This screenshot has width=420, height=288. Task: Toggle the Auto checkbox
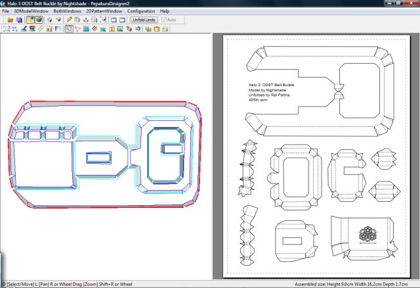(164, 20)
